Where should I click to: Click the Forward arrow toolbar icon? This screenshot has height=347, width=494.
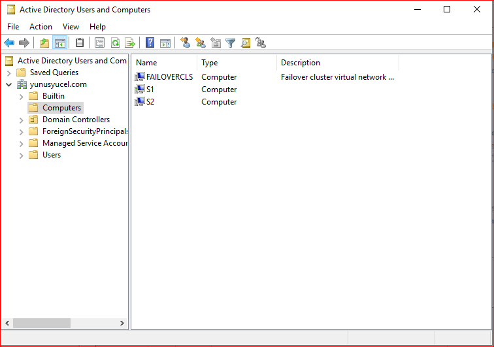(24, 42)
